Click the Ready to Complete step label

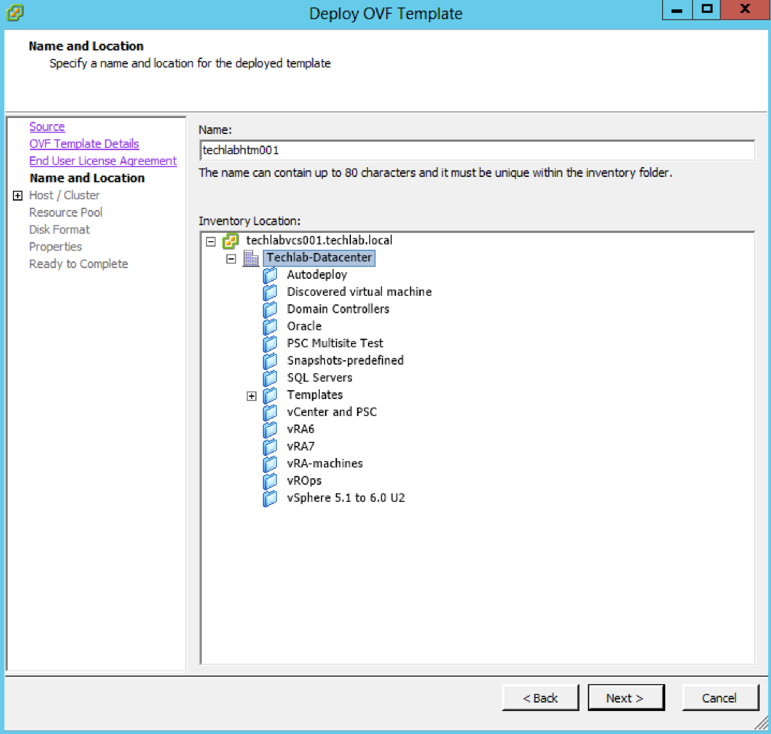pos(79,264)
